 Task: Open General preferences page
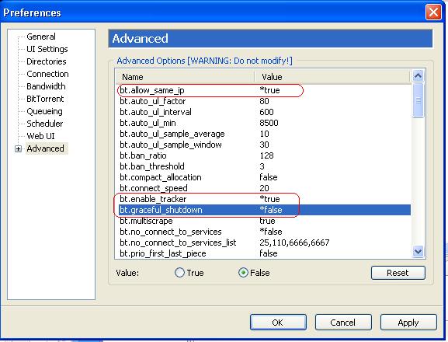point(41,37)
